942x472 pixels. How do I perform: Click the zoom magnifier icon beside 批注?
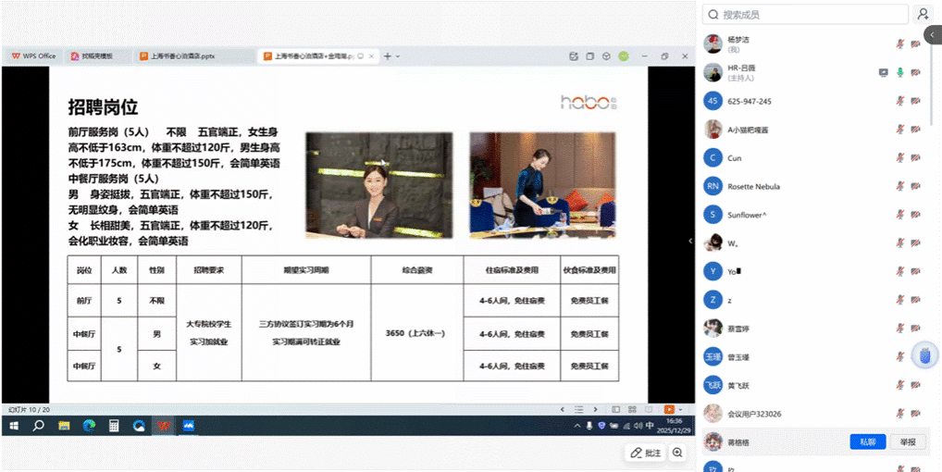[677, 453]
